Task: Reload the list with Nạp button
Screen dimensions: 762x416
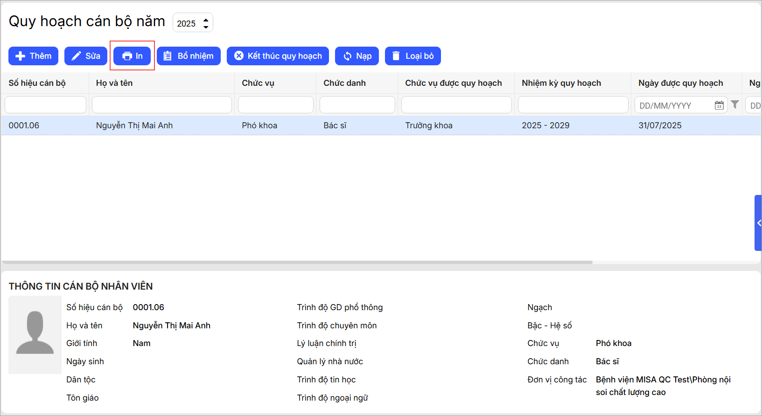Action: click(357, 56)
